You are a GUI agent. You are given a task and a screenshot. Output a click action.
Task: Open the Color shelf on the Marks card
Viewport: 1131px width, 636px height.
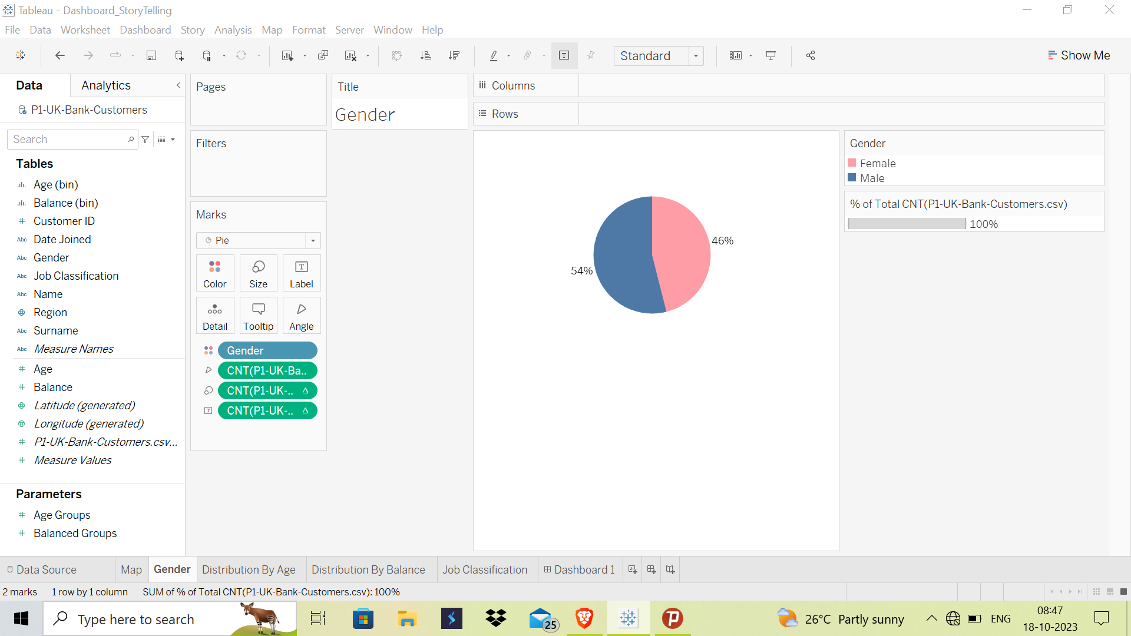click(214, 273)
